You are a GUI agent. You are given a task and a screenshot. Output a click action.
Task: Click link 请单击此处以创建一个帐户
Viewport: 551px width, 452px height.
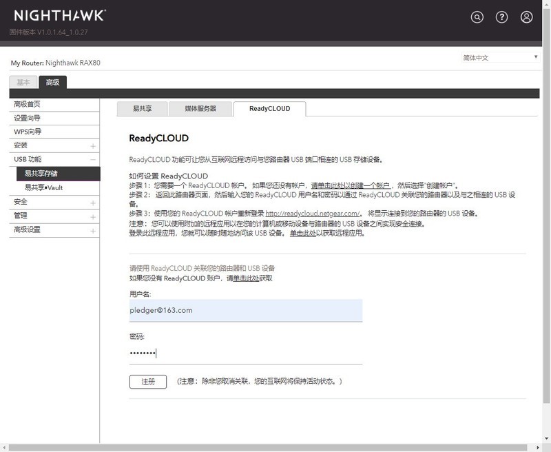coord(351,185)
